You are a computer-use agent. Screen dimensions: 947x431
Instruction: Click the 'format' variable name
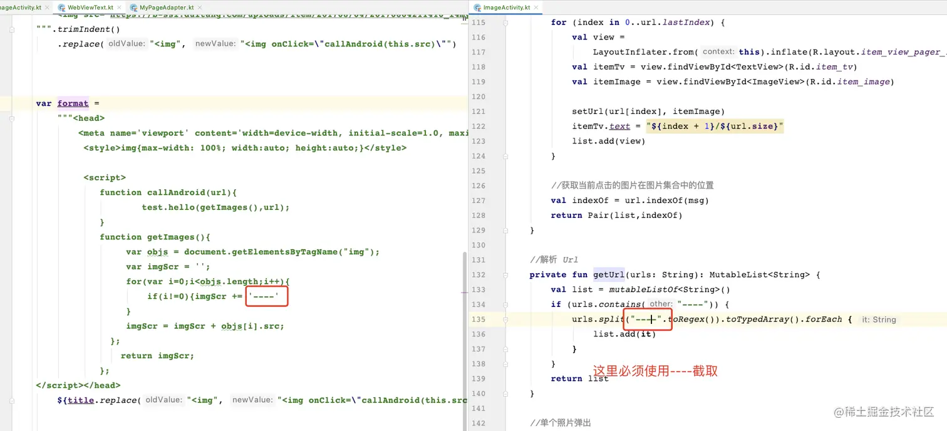[x=73, y=103]
